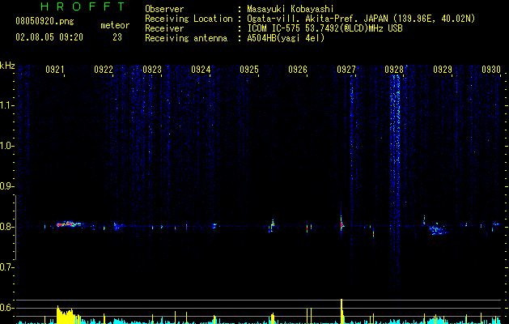Click the A504HB(yagi 4el) antenna text
509x324 pixels.
click(x=286, y=38)
